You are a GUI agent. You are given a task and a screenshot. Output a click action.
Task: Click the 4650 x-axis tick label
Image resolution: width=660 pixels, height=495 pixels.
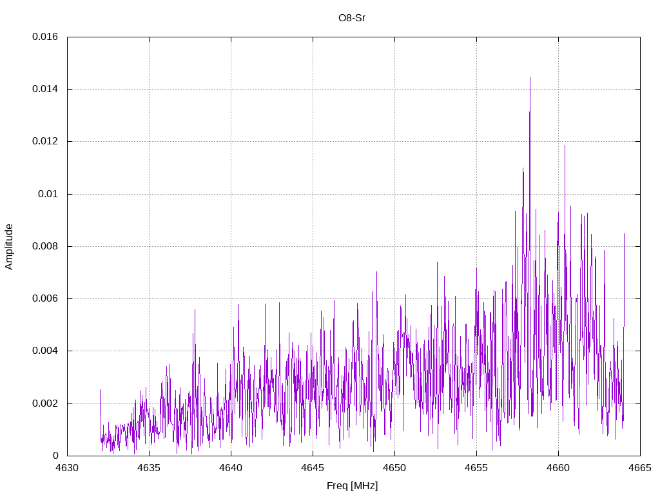pos(395,468)
